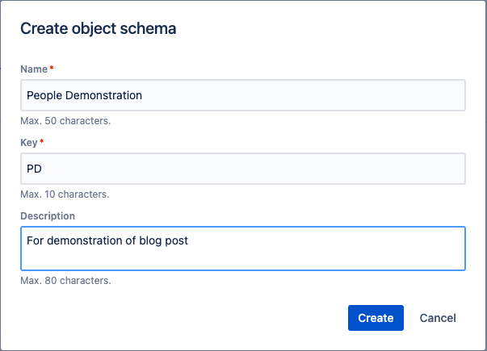Viewport: 487px width, 351px height.
Task: Click the Name field label
Action: pyautogui.click(x=34, y=70)
